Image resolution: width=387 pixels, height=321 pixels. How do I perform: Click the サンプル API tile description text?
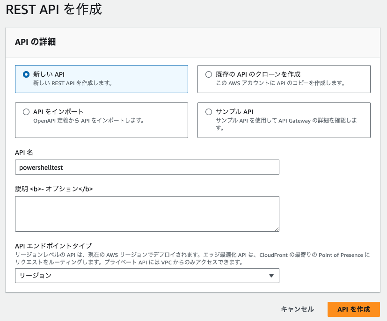click(x=286, y=124)
